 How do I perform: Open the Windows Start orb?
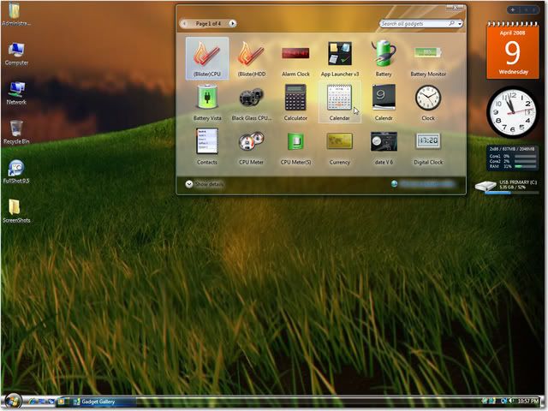[x=14, y=402]
